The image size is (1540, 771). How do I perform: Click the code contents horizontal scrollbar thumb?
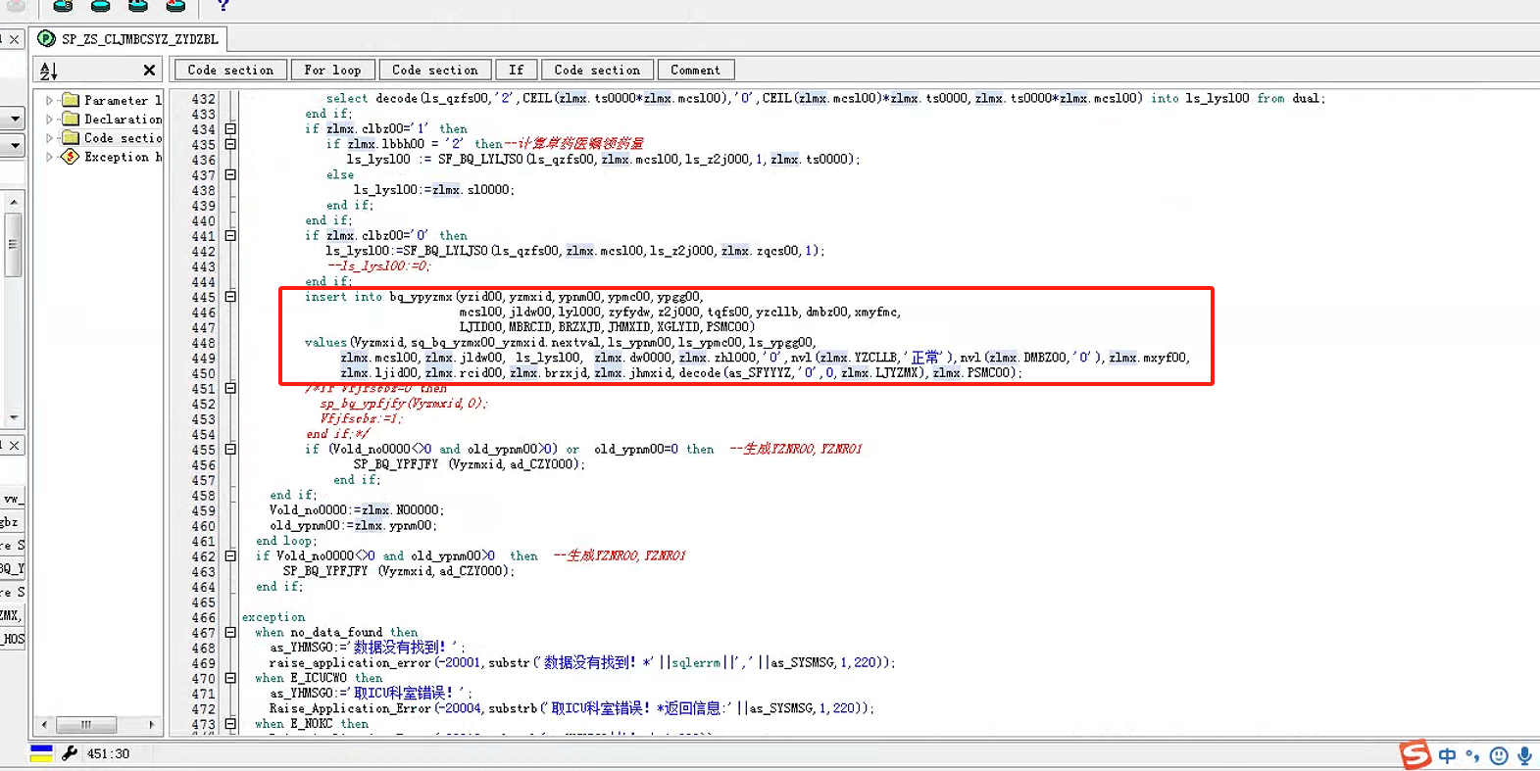[x=86, y=725]
